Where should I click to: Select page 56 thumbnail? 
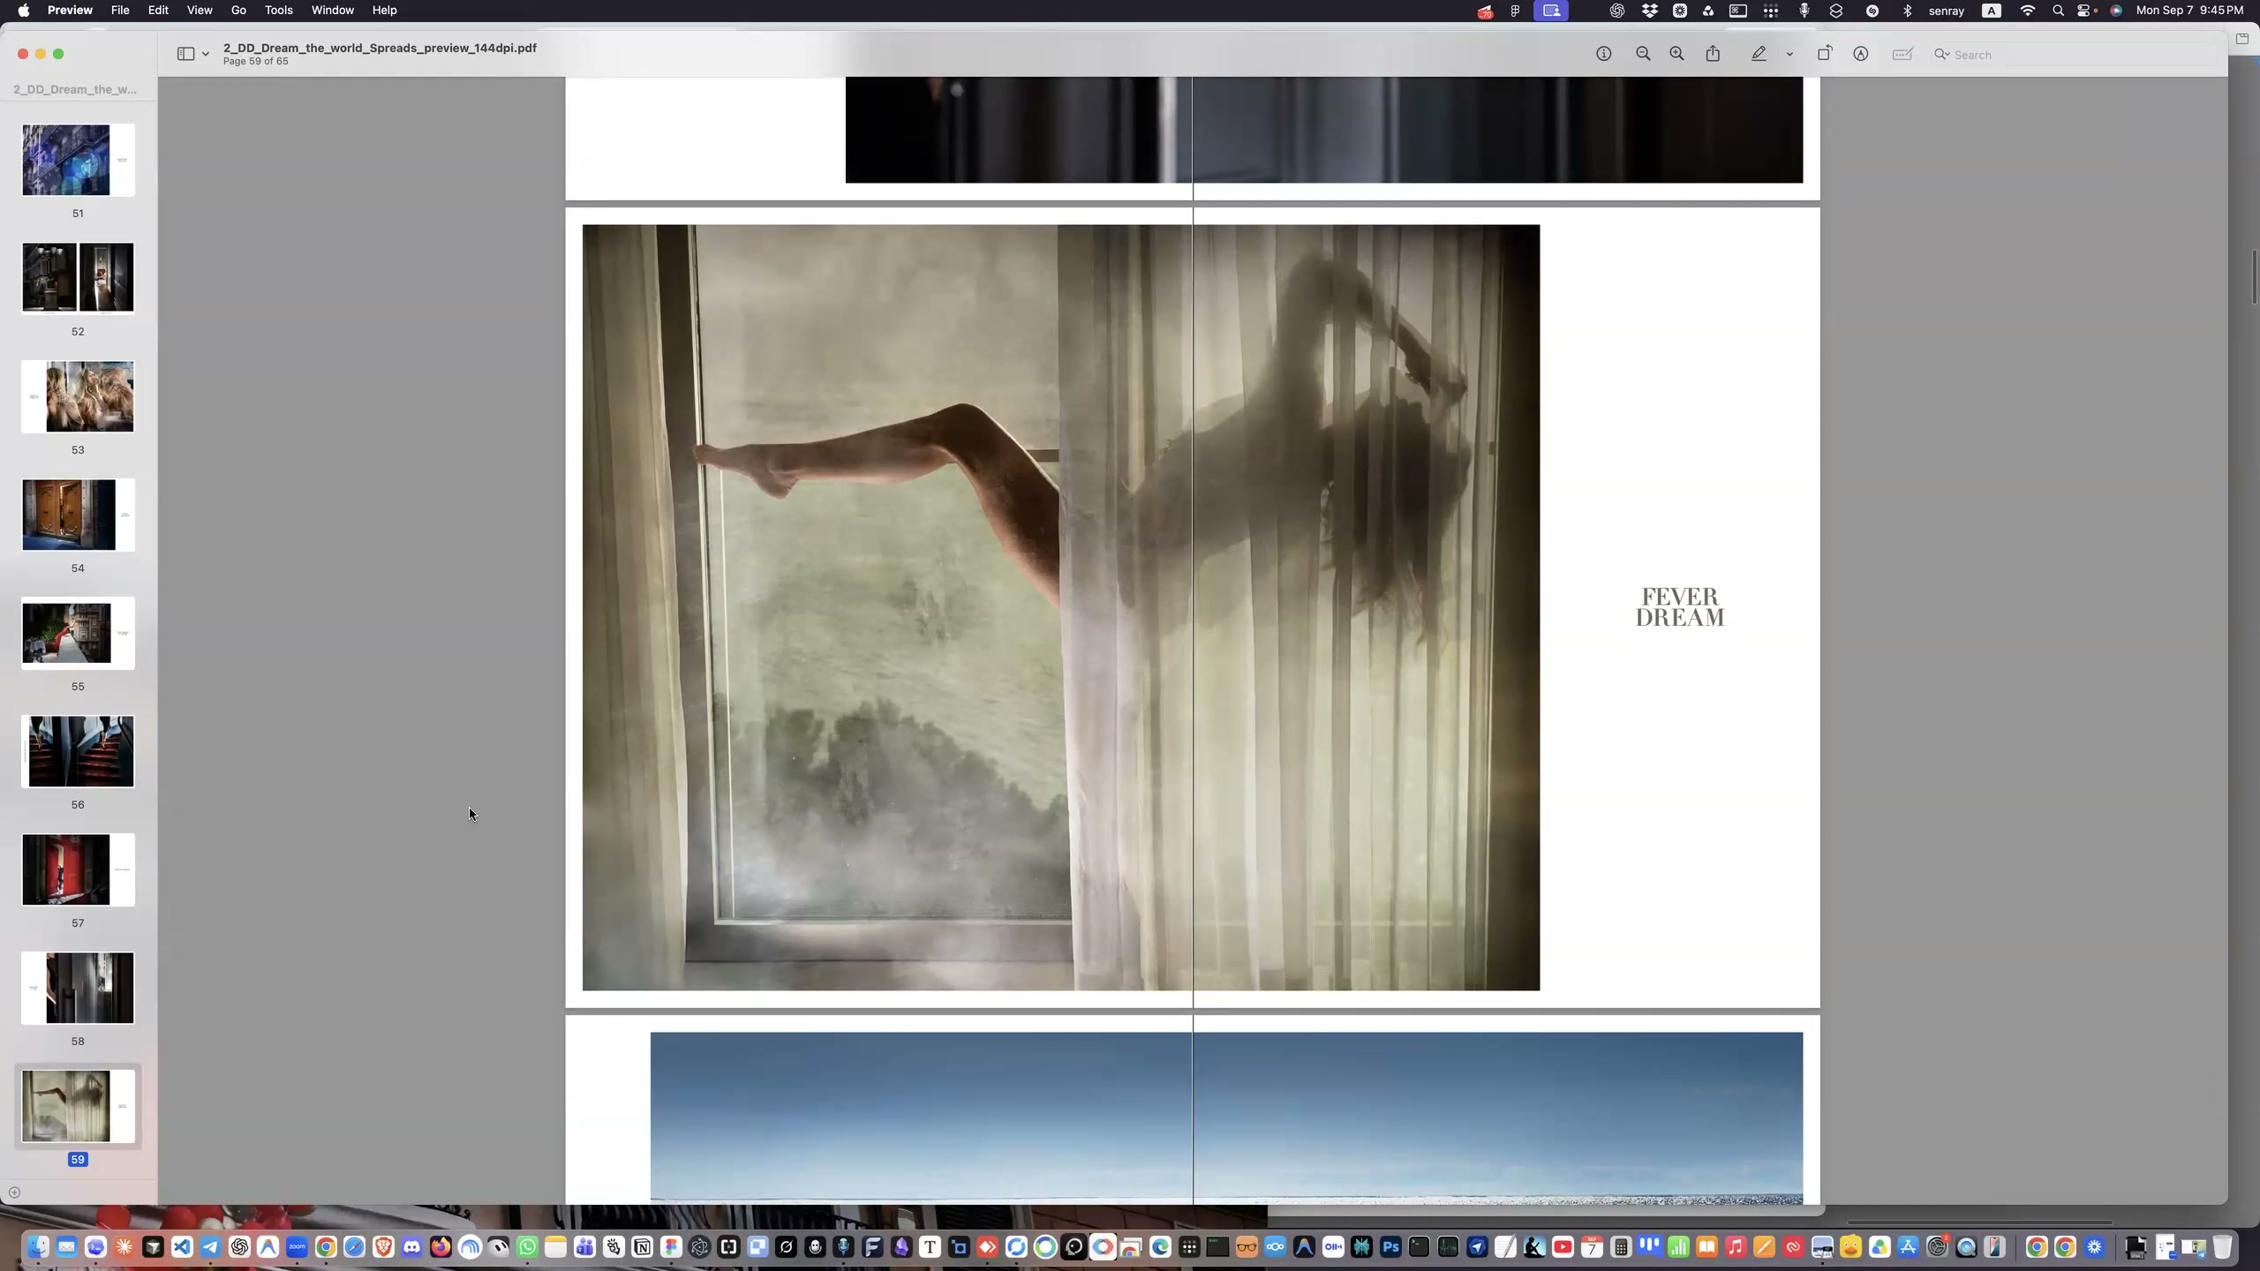tap(78, 751)
